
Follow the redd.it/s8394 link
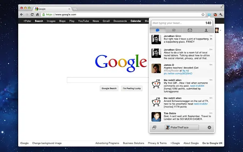tap(197, 86)
